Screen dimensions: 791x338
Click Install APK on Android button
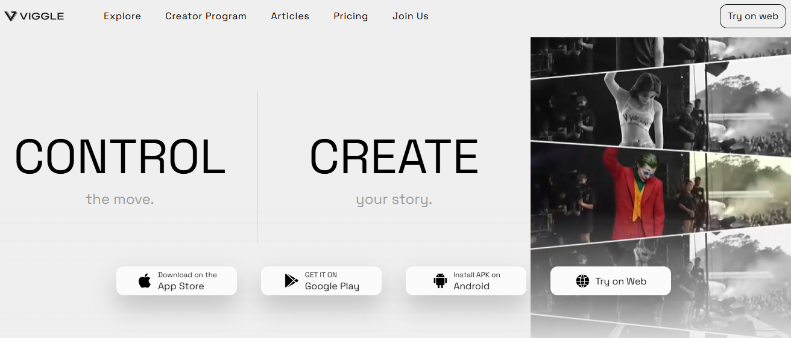[x=466, y=281]
